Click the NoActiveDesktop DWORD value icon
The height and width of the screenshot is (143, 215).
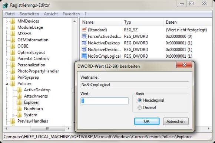[84, 43]
